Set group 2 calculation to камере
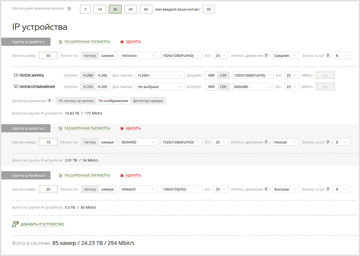The height and width of the screenshot is (256, 360). tap(107, 142)
